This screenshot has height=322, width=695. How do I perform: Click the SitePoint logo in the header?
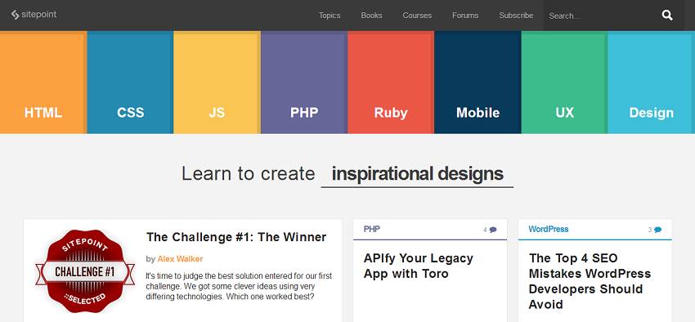(x=34, y=15)
